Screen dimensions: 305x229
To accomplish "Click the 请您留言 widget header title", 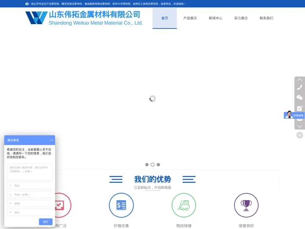I will (13, 140).
